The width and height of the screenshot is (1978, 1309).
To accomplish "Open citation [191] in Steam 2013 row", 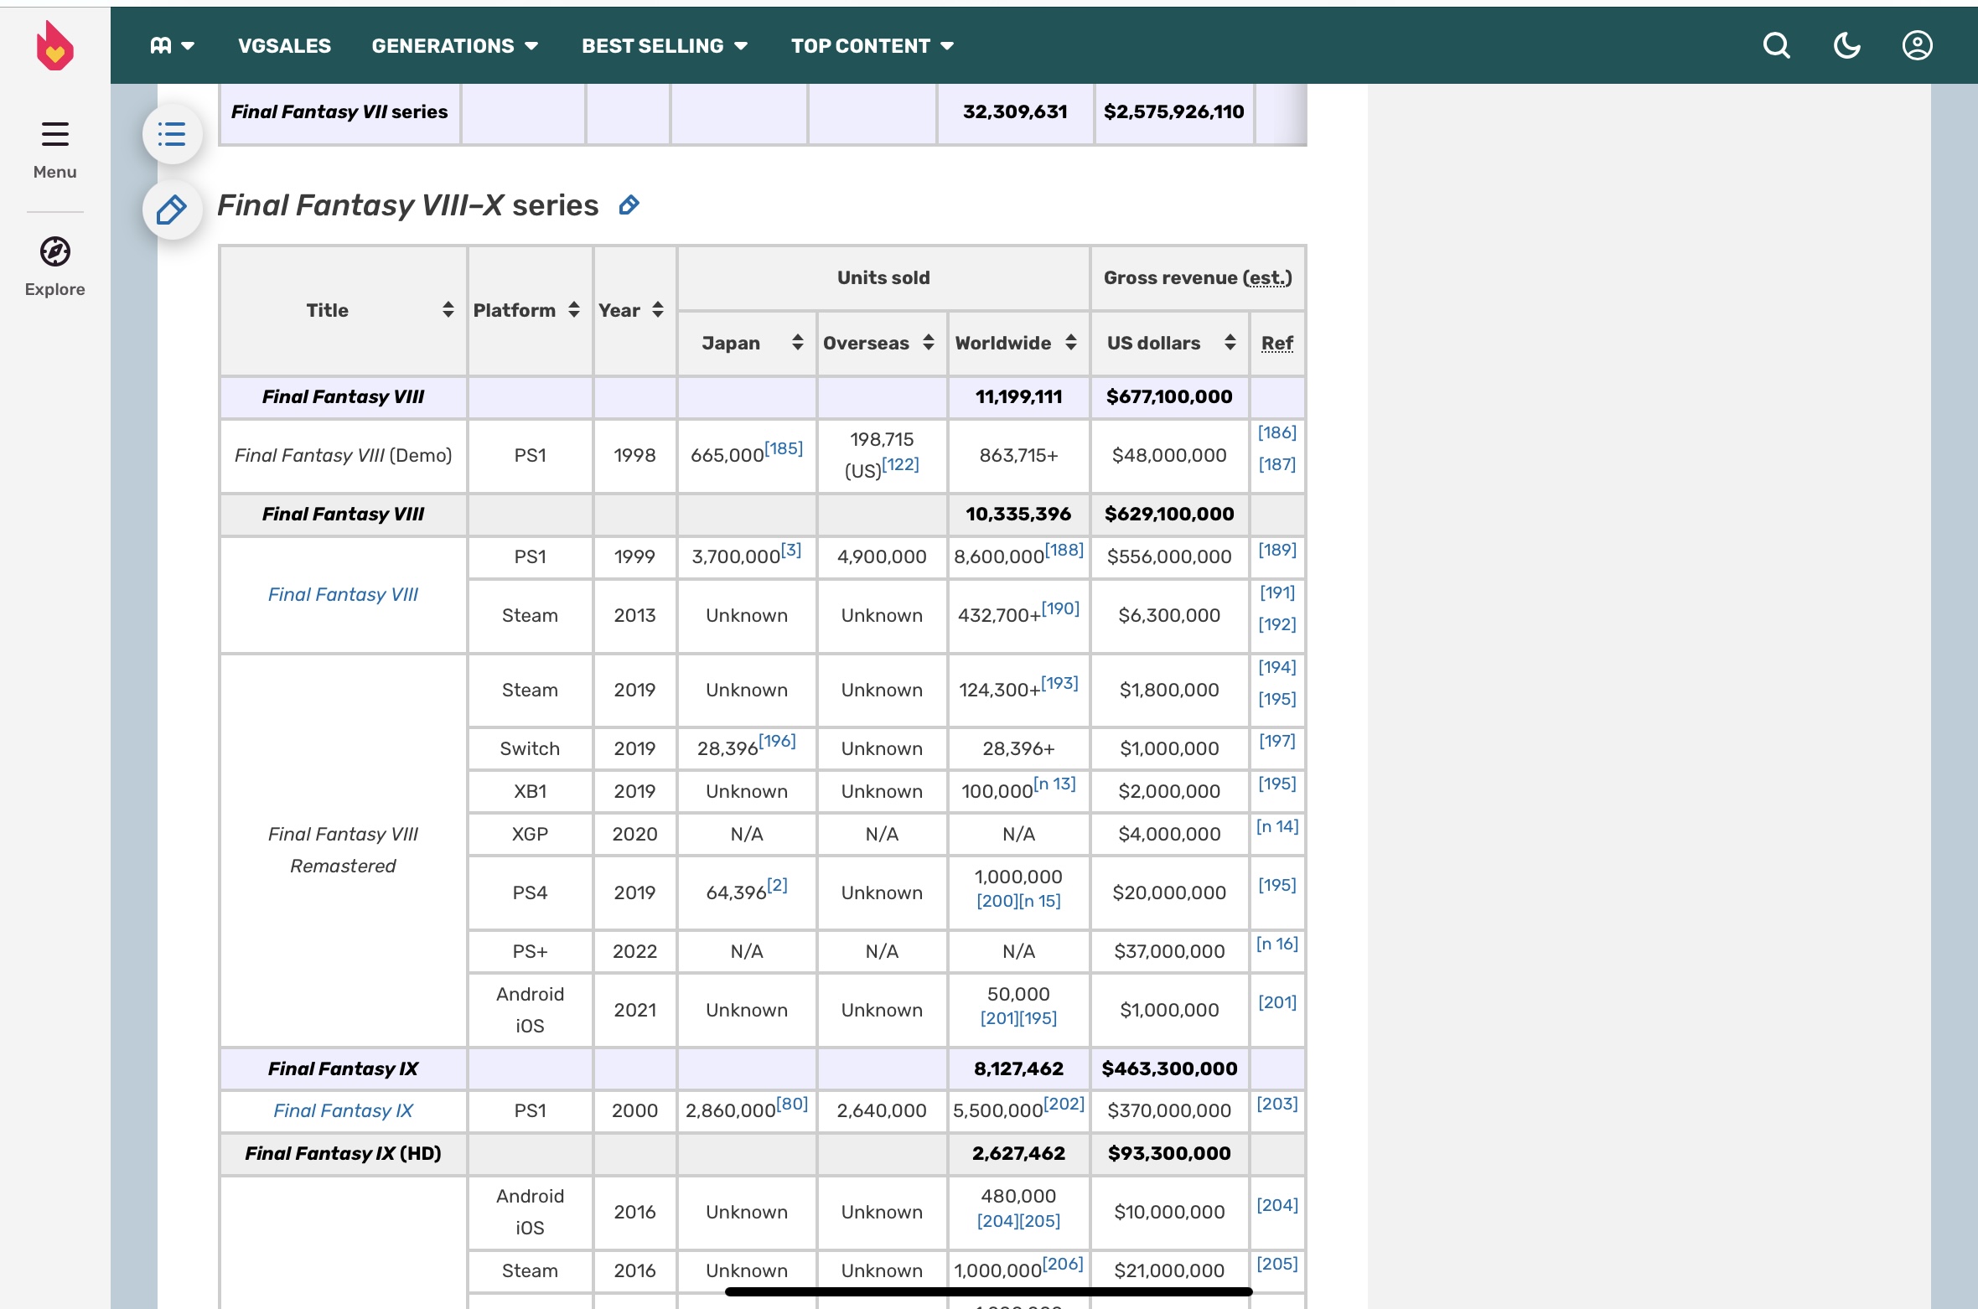I will coord(1277,592).
